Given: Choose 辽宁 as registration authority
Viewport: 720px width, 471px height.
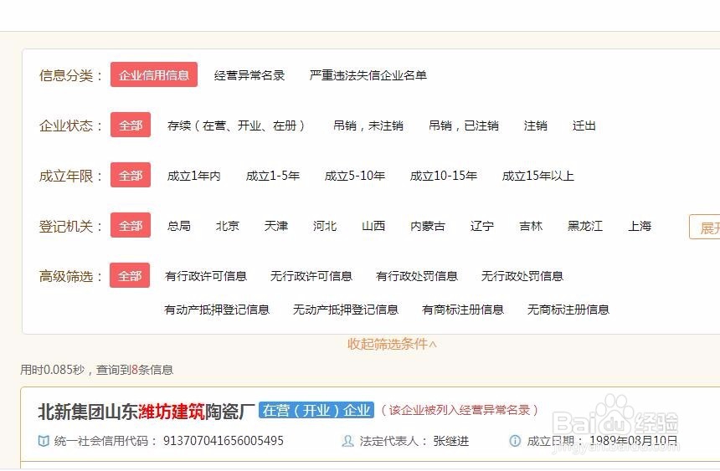Looking at the screenshot, I should 482,225.
